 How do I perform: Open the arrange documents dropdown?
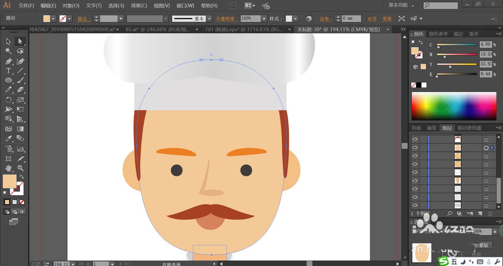[250, 6]
